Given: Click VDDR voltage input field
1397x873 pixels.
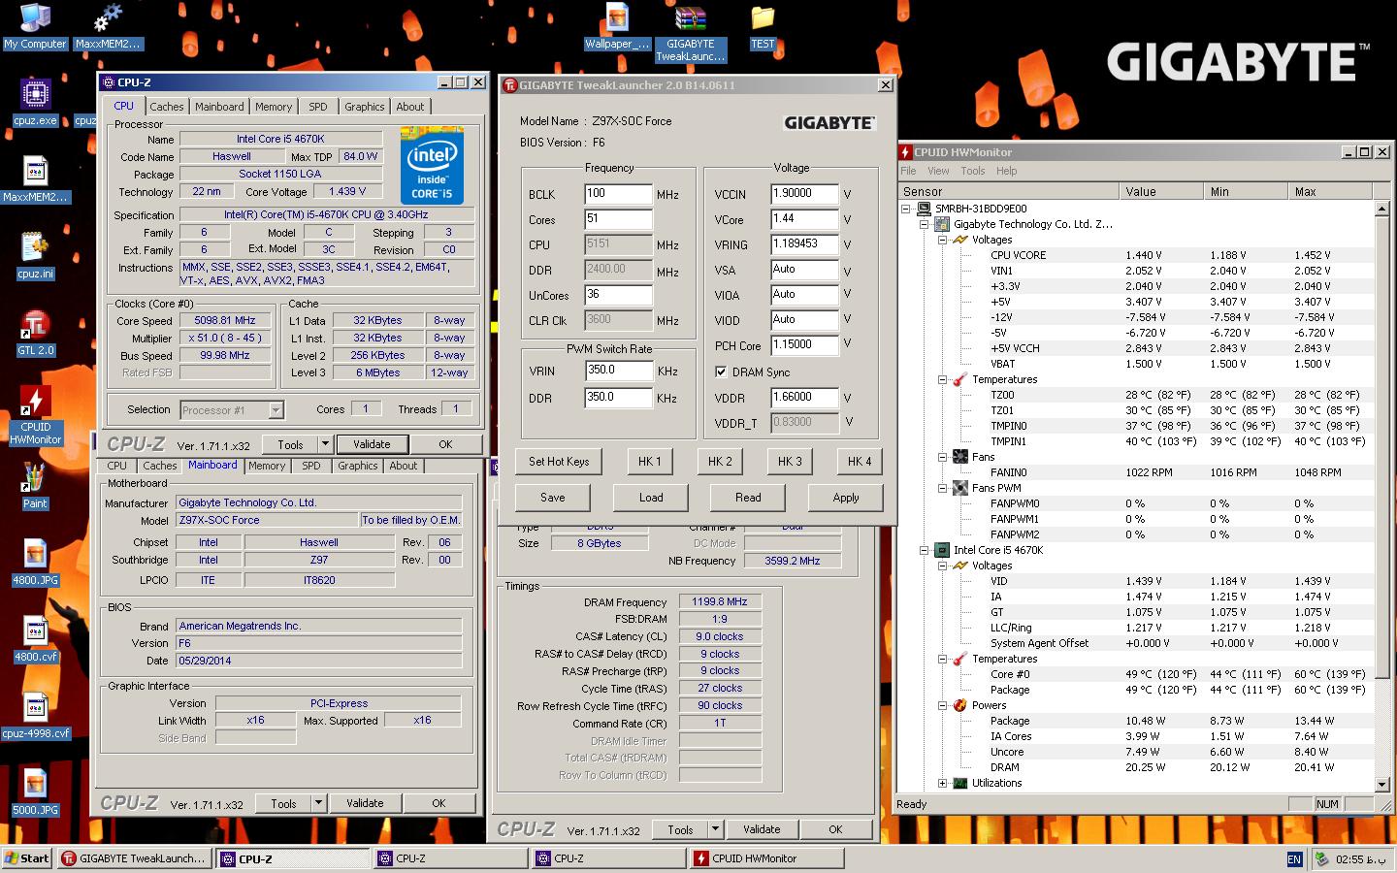Looking at the screenshot, I should point(804,398).
